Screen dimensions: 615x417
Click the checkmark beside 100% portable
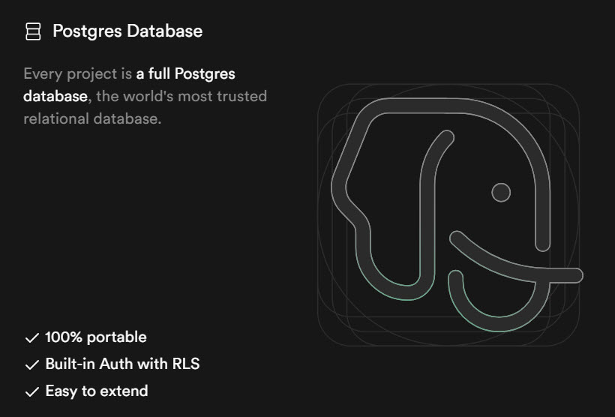click(x=31, y=338)
